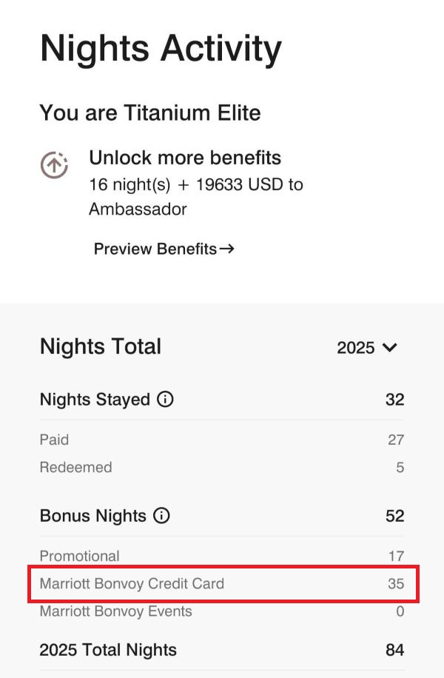
Task: Open the Bonus Nights info icon
Action: [x=161, y=516]
